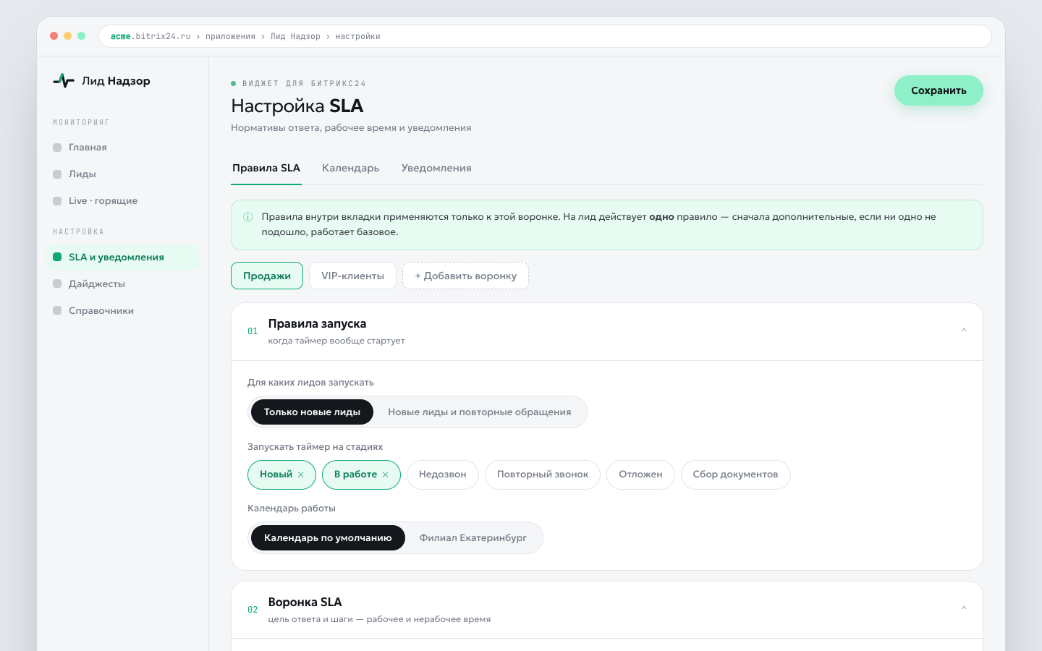Click the Справочники sidebar bullet icon
The image size is (1042, 651).
[x=57, y=311]
